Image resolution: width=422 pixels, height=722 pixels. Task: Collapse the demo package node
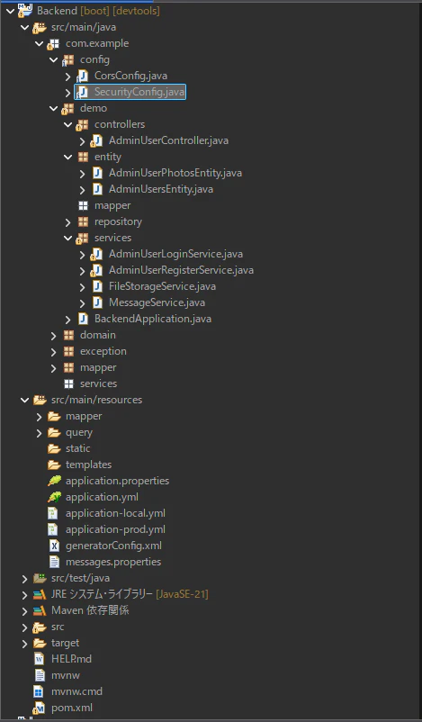pyautogui.click(x=53, y=108)
